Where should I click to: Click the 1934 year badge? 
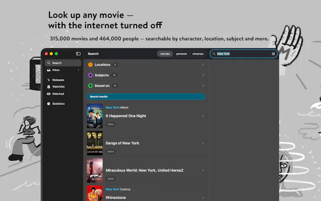tap(111, 124)
